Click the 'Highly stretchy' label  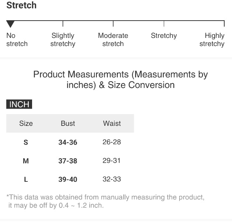[x=212, y=40]
